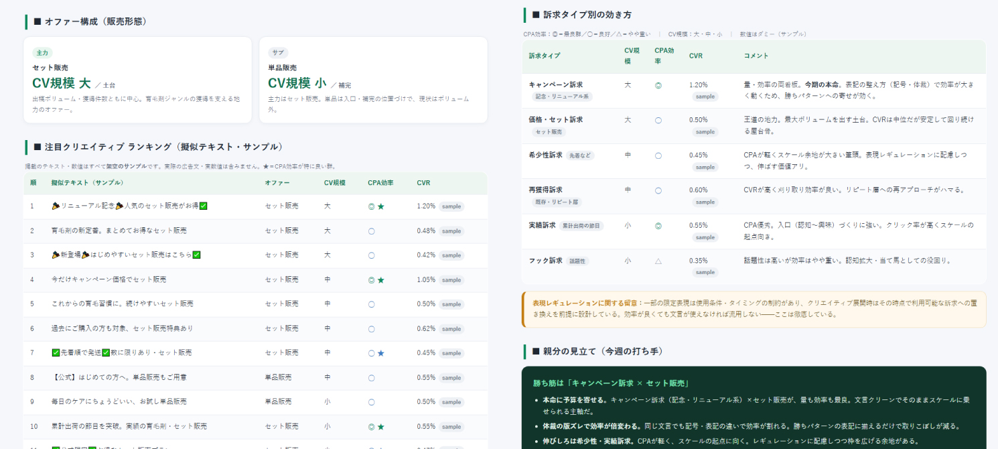The height and width of the screenshot is (449, 998).
Task: Click the 0.42% CVR value in ranking row 3
Action: 426,255
